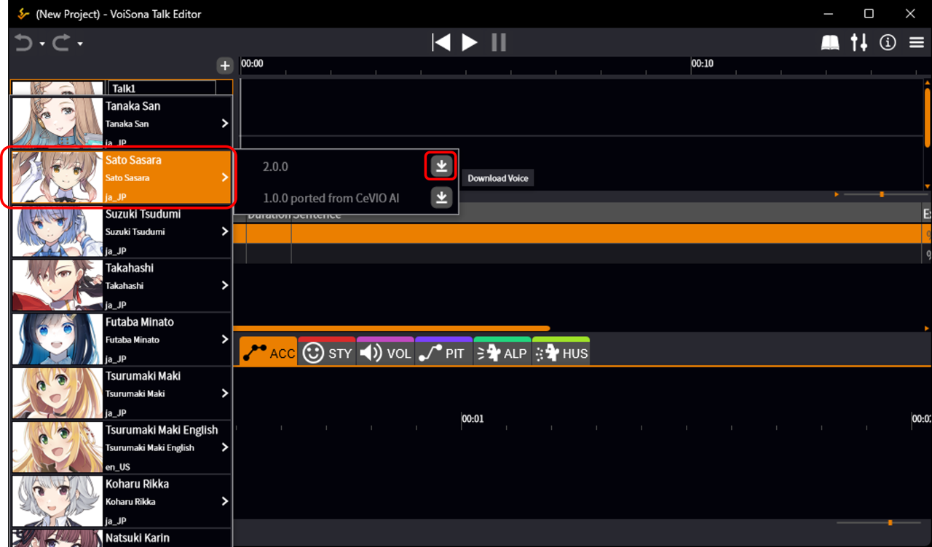Add a new track with plus button
Screen dimensions: 932x547
point(225,66)
